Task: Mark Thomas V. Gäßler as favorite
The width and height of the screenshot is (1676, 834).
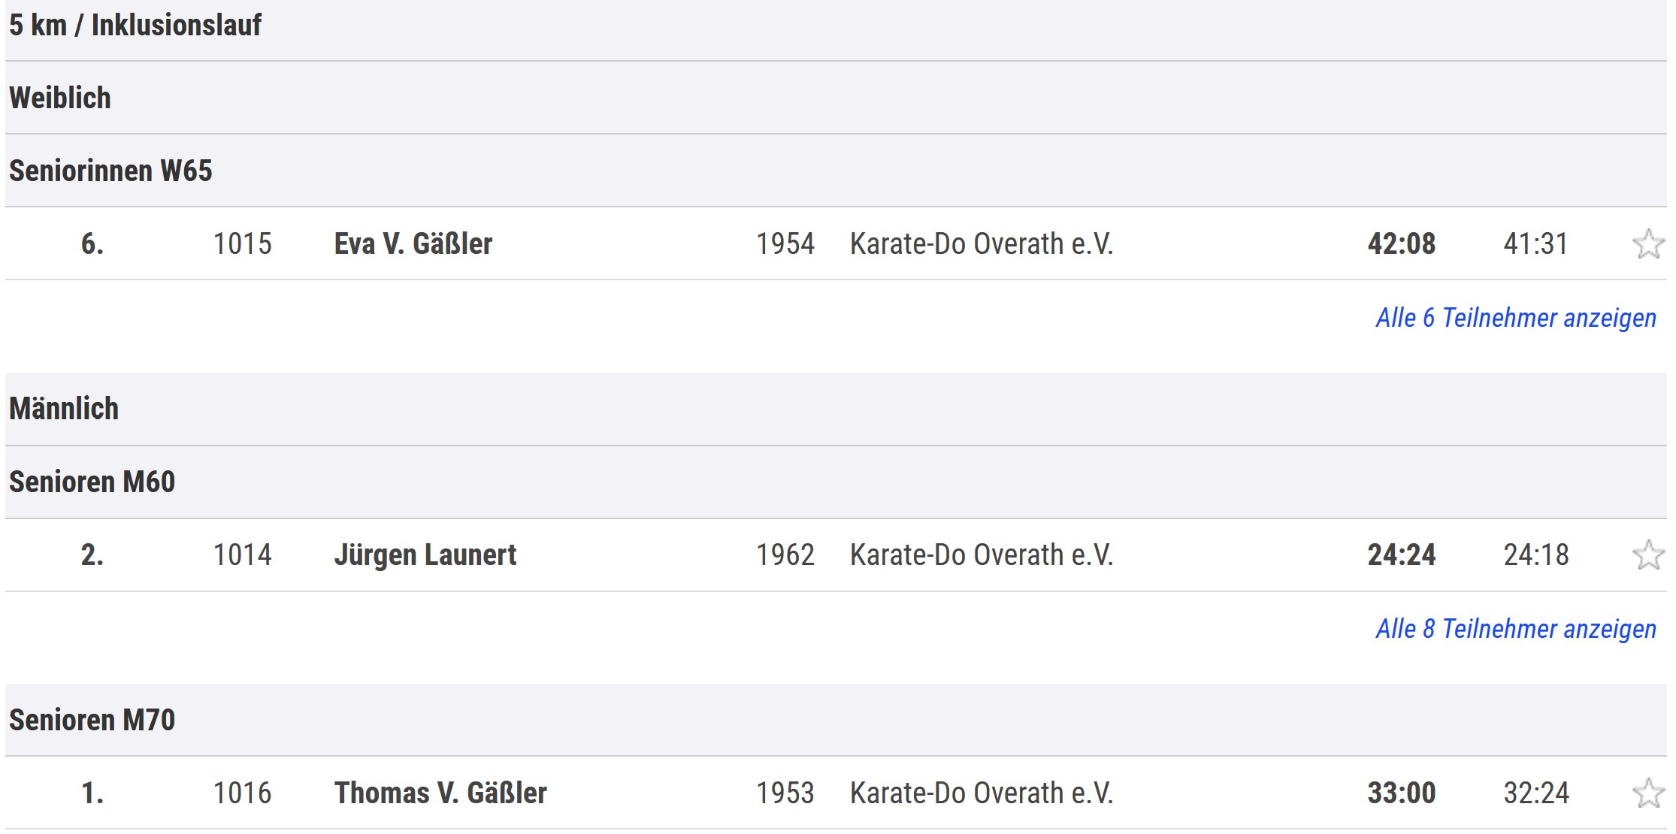Action: [1647, 793]
